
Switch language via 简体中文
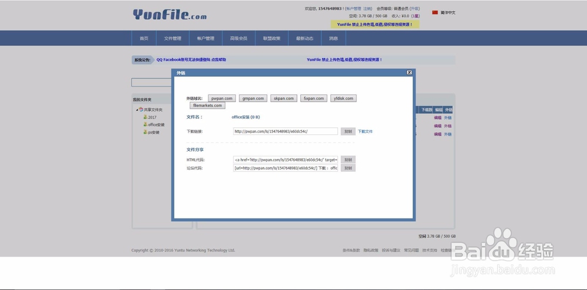point(448,12)
